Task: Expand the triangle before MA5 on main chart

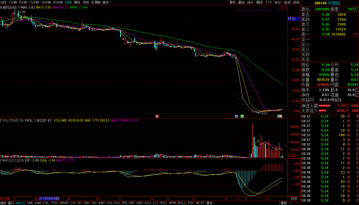Action: pyautogui.click(x=19, y=8)
